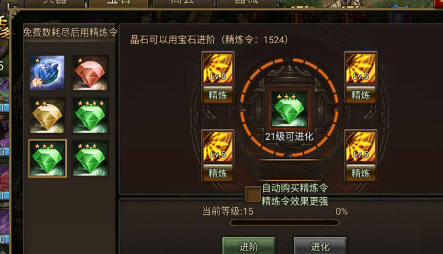The height and width of the screenshot is (254, 443).
Task: Select the unhighlighted three-star green gem in the list
Action: 90,159
